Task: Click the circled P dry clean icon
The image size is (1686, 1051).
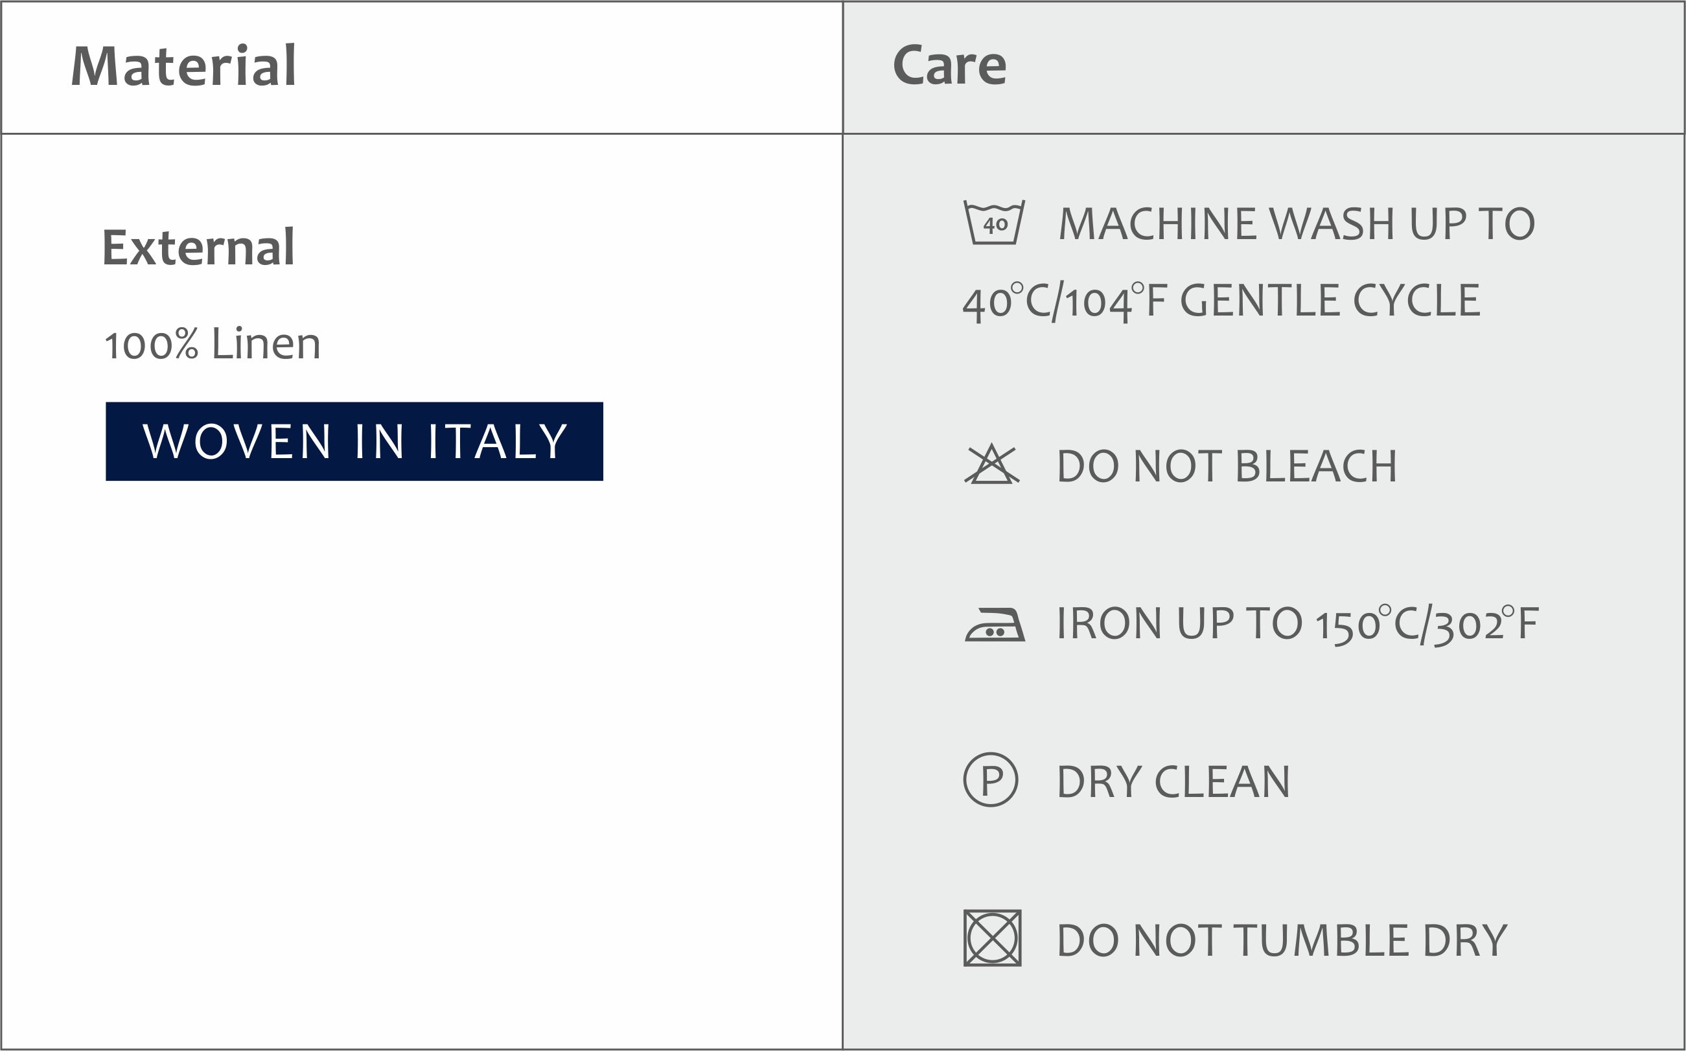Action: (991, 780)
